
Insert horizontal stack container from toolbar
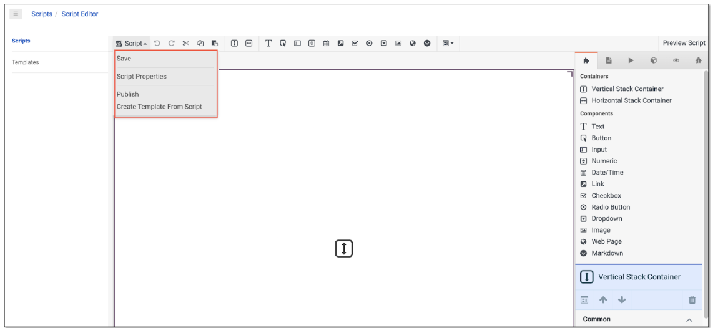pos(248,43)
